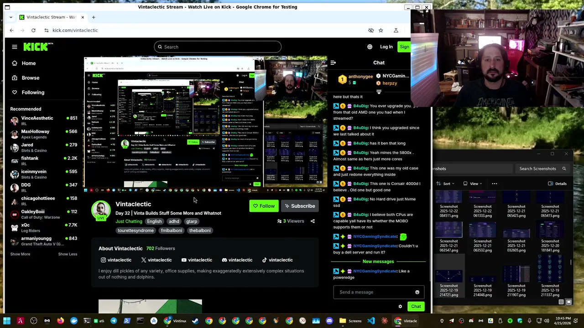Go back in Chrome
This screenshot has width=584, height=328.
(11, 31)
